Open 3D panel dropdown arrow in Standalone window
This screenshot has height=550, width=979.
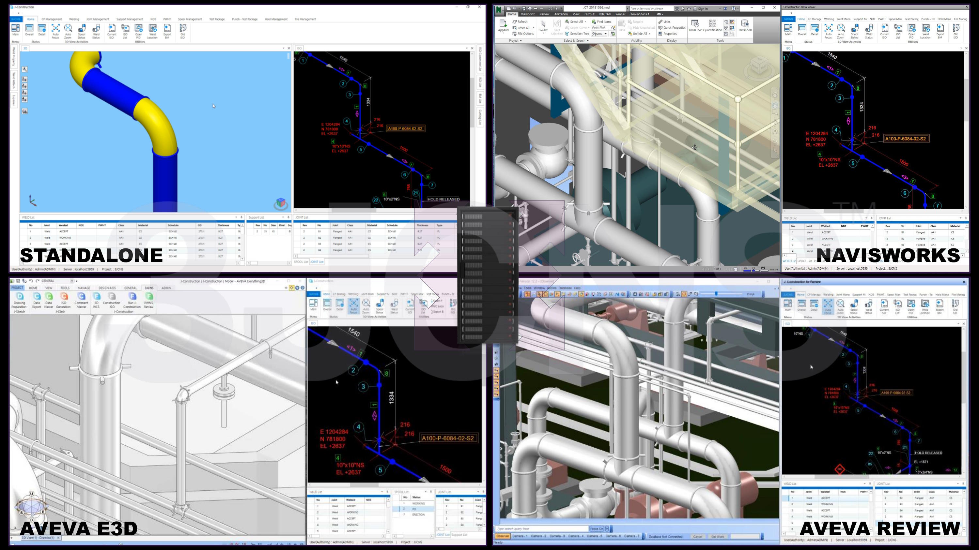283,48
